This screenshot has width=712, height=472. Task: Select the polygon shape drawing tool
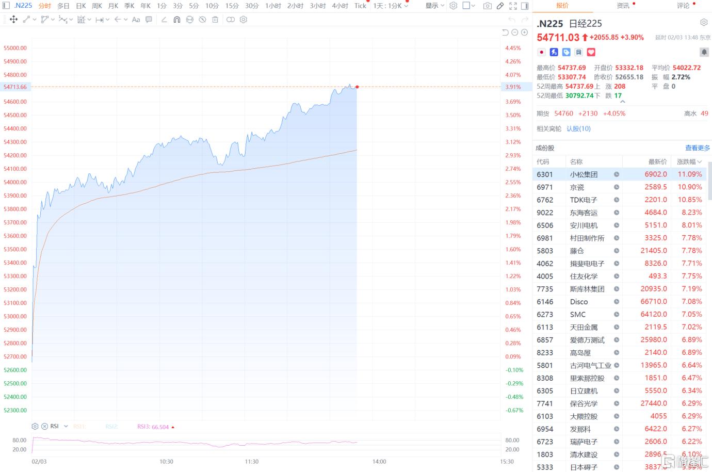click(x=44, y=20)
